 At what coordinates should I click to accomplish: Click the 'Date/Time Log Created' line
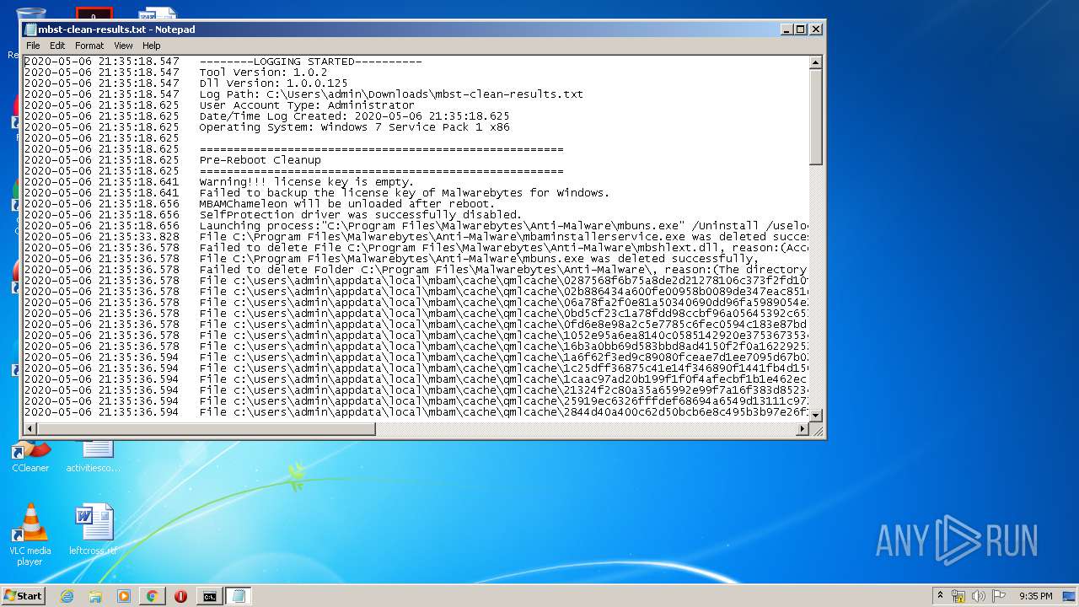[354, 116]
